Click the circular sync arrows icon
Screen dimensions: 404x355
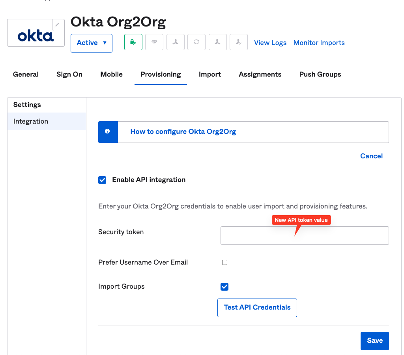[x=196, y=42]
